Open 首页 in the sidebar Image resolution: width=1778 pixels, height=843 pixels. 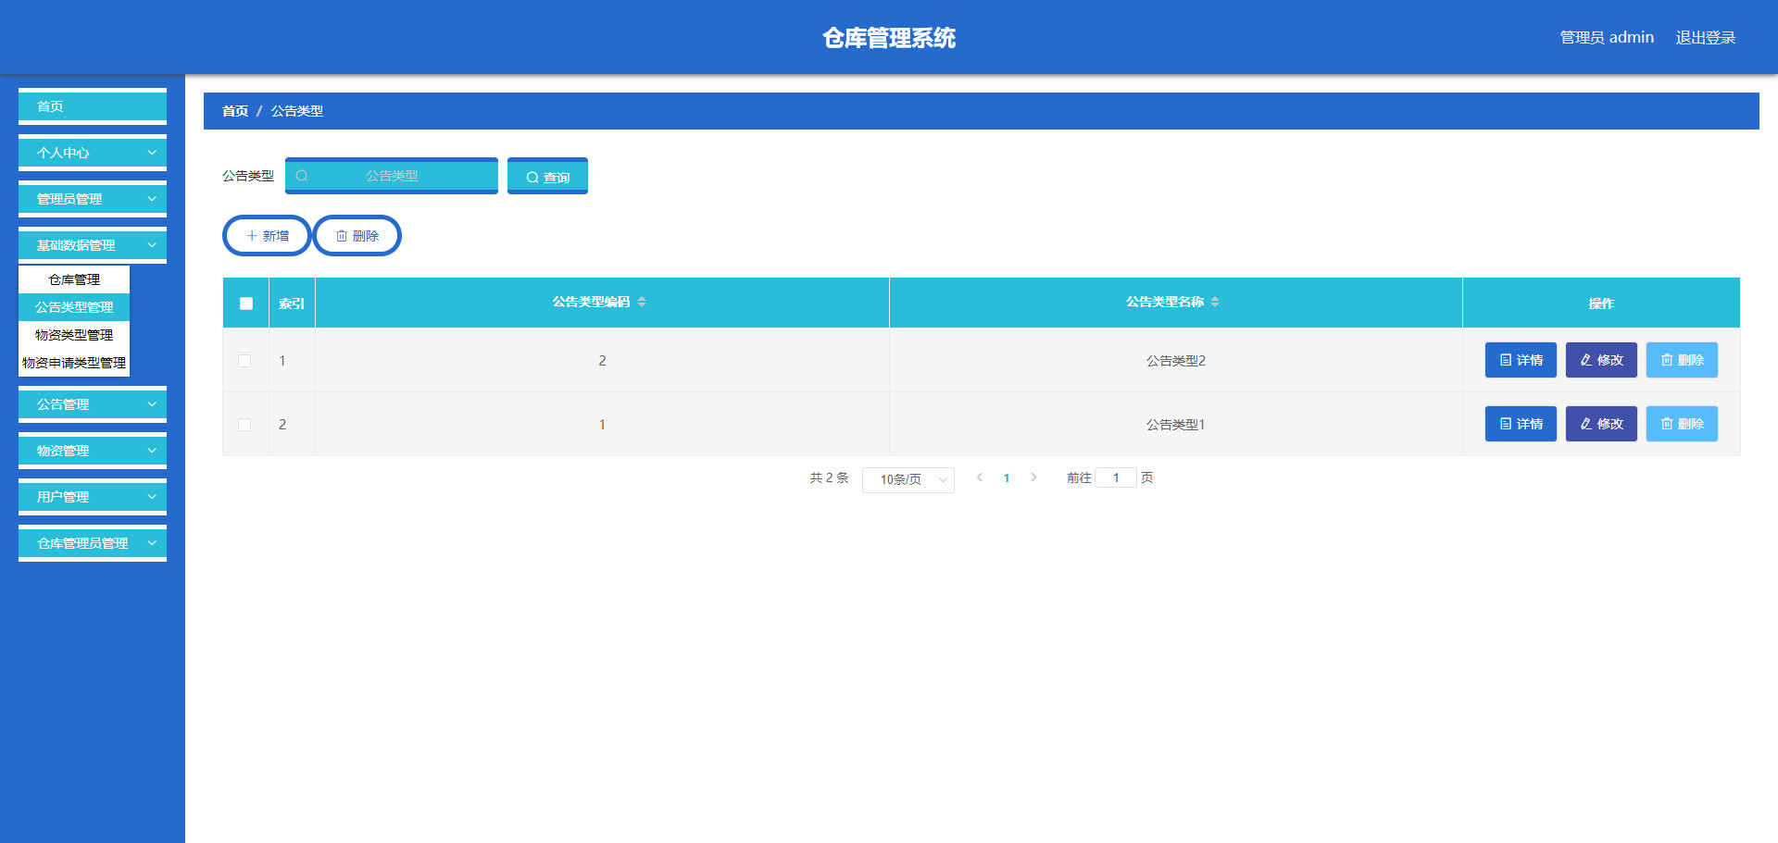point(93,106)
